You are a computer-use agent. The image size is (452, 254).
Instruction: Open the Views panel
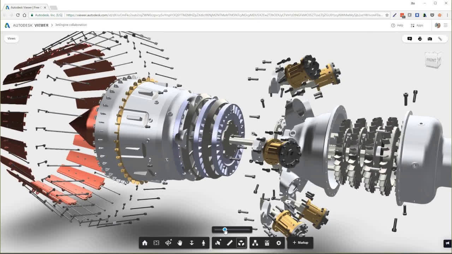[x=11, y=38]
